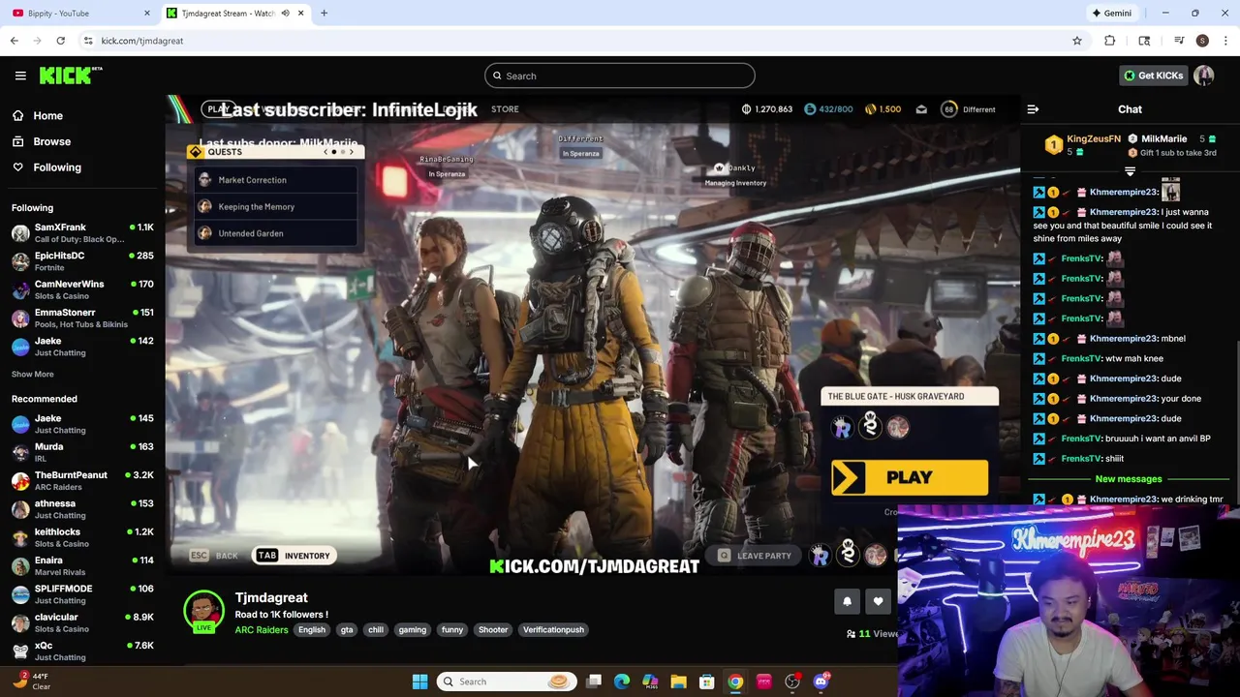Open the Chrome profile avatar
The height and width of the screenshot is (697, 1240).
(x=1202, y=41)
